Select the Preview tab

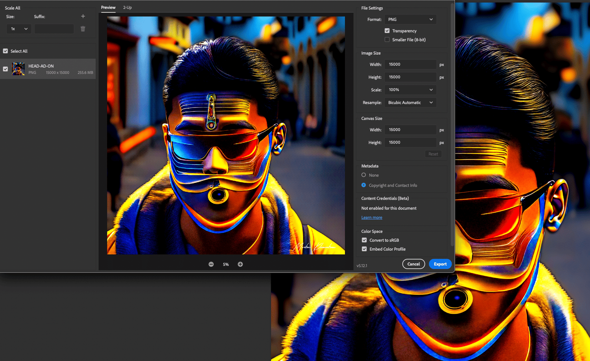pos(108,7)
